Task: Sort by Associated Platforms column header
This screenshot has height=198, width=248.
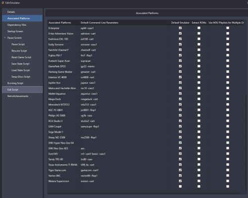Action: tap(63, 23)
